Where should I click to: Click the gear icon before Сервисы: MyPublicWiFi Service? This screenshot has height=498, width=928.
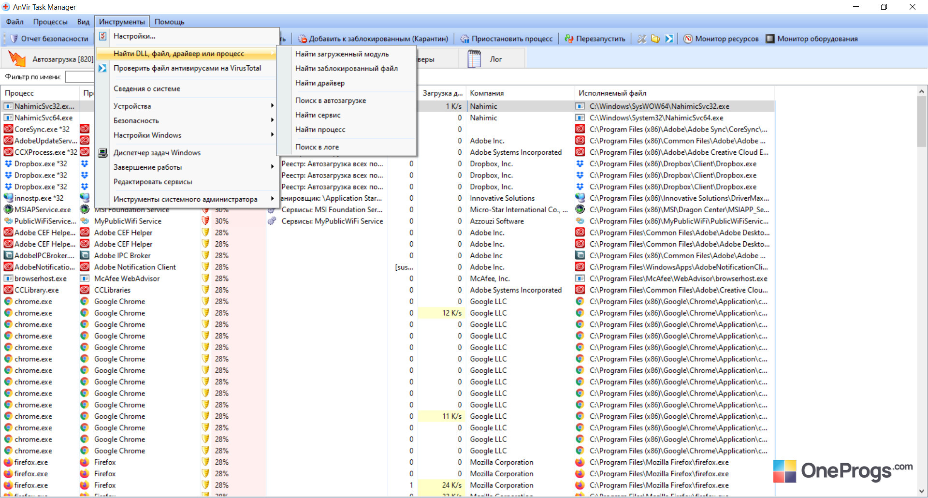[272, 221]
